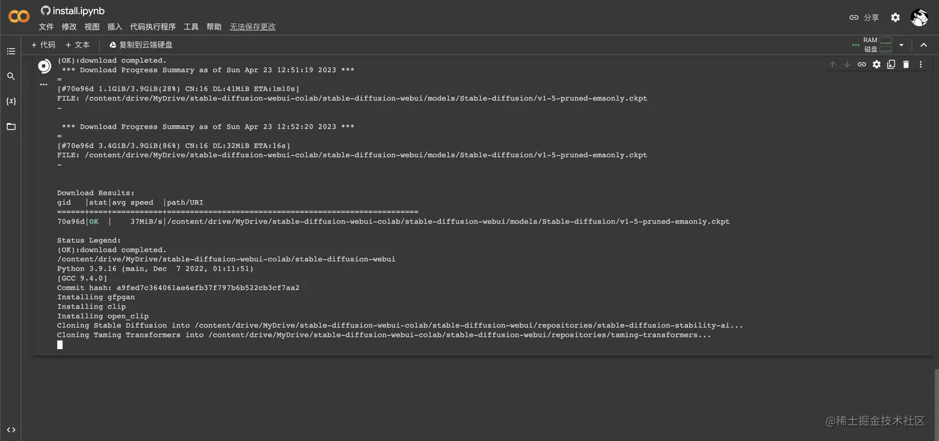Click the 复制到云端硬盘 button
Image resolution: width=939 pixels, height=441 pixels.
pyautogui.click(x=141, y=45)
